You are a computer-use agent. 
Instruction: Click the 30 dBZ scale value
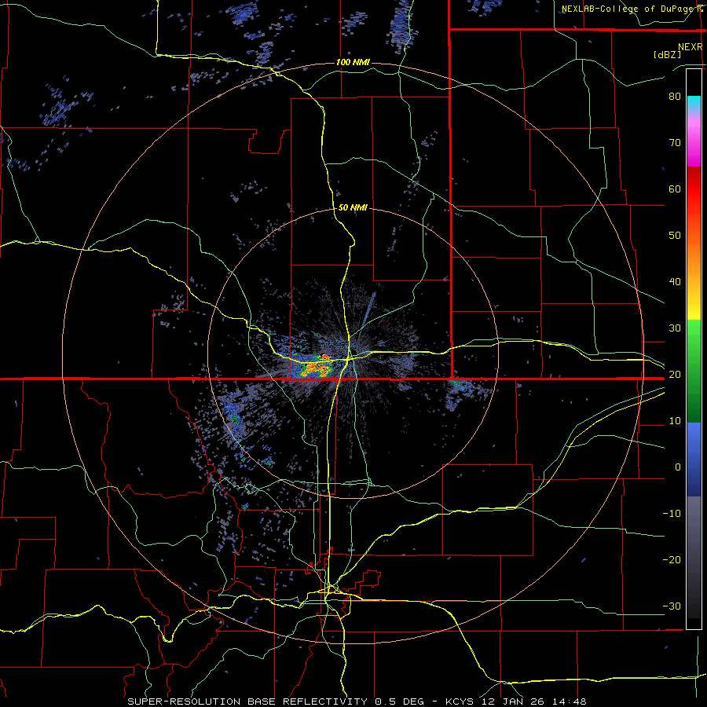[675, 328]
